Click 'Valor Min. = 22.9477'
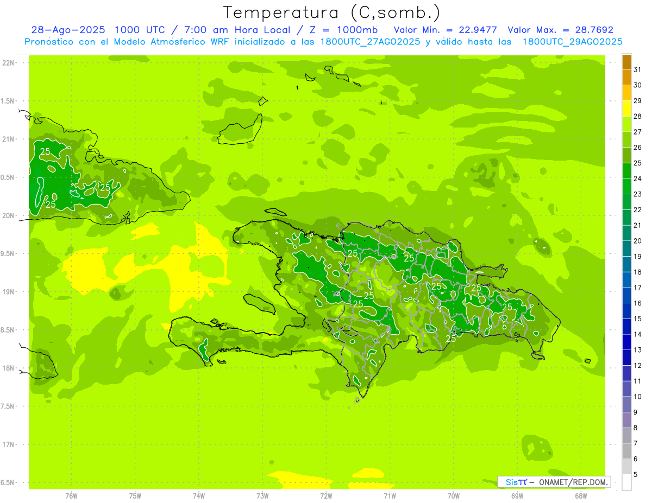Screen dimensions: 652x503 (446, 30)
